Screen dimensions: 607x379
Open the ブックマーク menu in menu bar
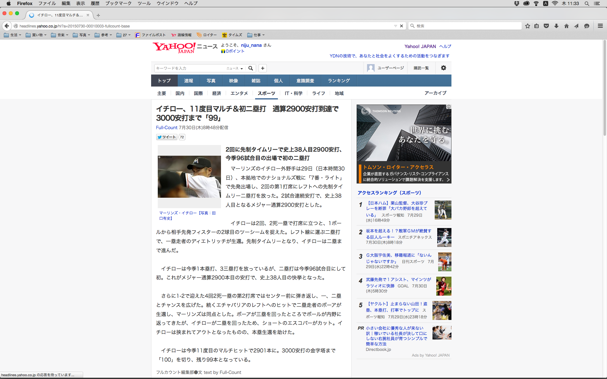point(118,3)
